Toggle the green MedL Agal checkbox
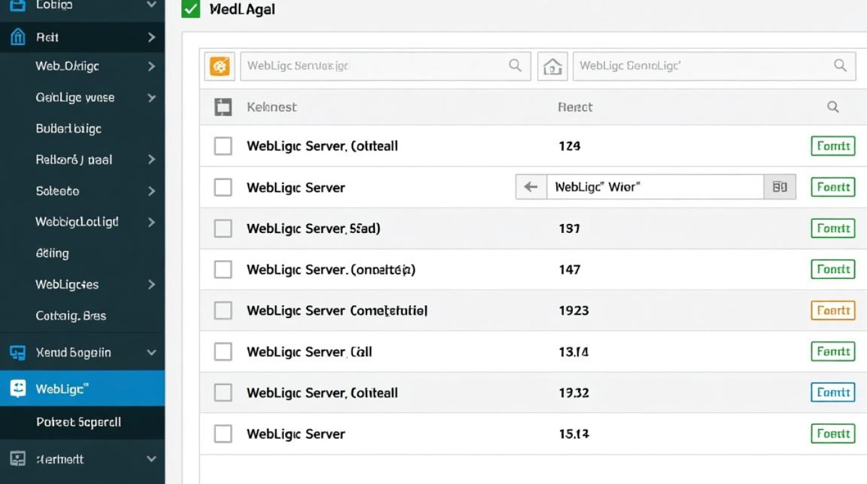The height and width of the screenshot is (484, 867). tap(190, 9)
